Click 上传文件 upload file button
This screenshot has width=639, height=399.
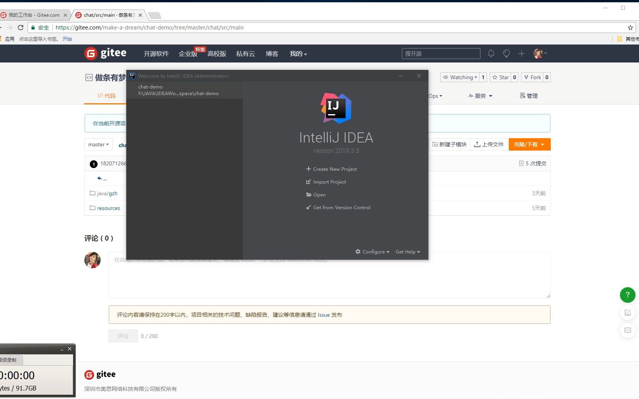[x=489, y=144]
